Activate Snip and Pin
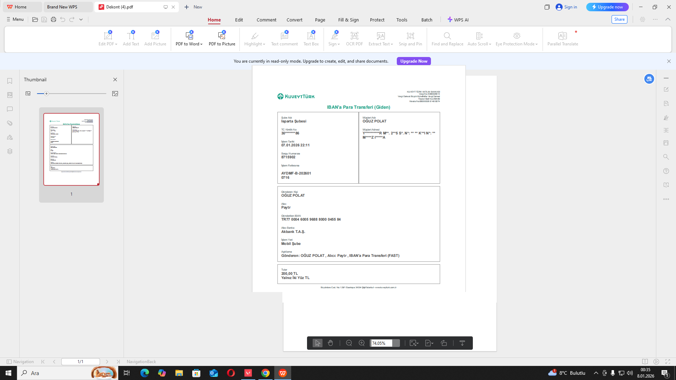 [411, 39]
